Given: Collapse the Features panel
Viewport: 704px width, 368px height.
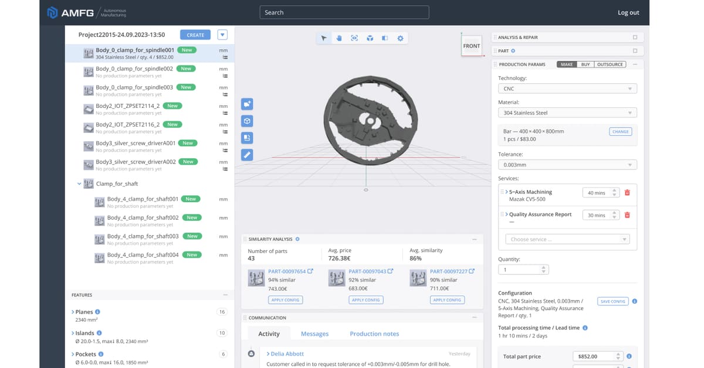Looking at the screenshot, I should coord(225,295).
